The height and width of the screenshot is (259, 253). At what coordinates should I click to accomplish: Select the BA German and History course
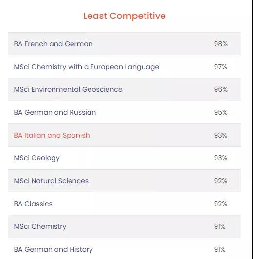coord(124,249)
